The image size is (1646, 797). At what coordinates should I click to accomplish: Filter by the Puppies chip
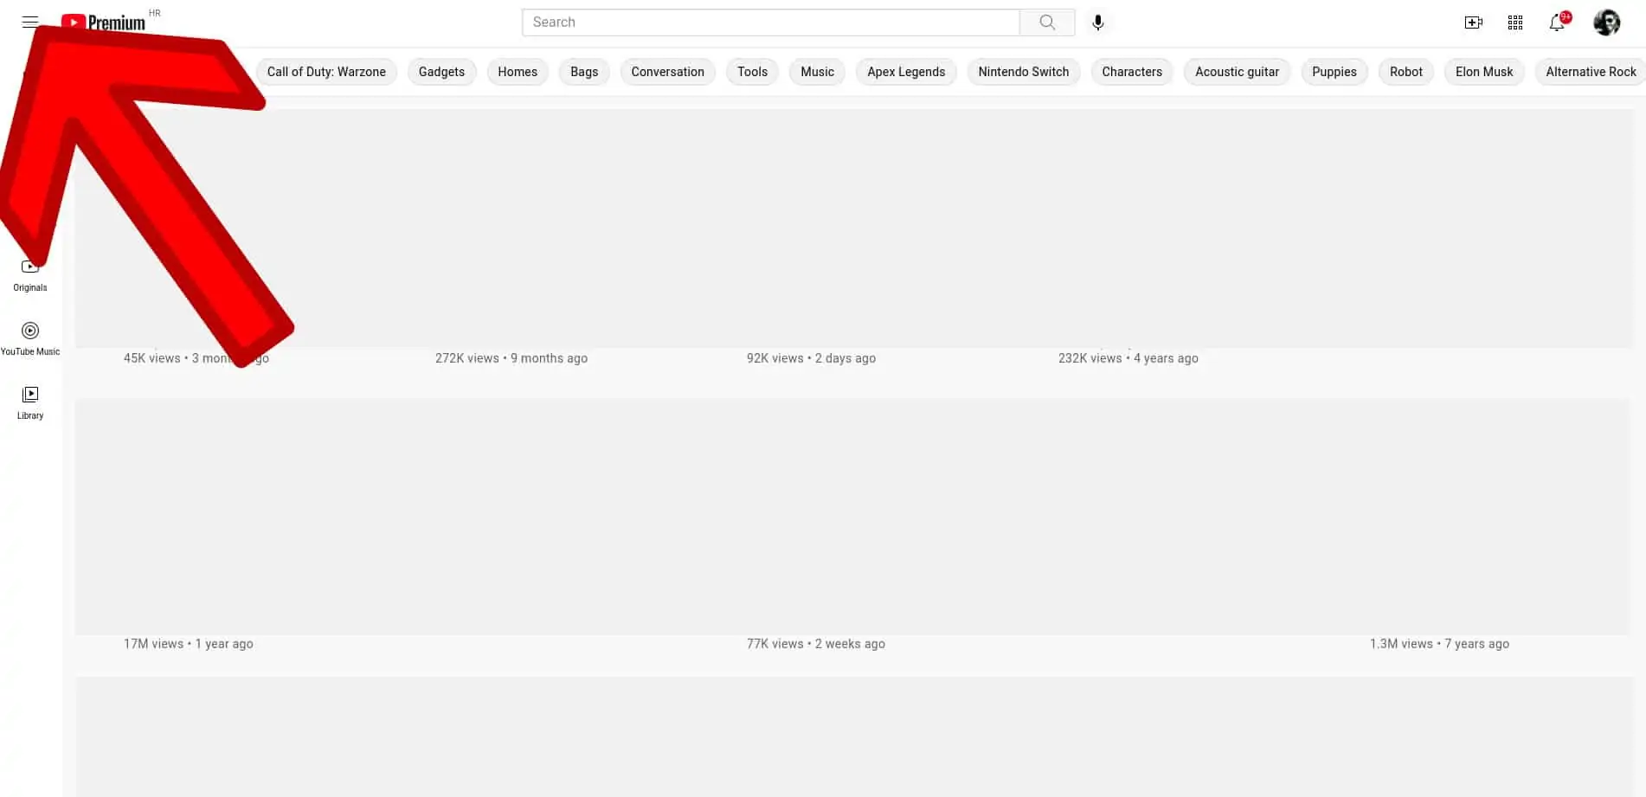(1334, 72)
